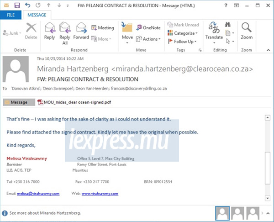Click sender name Miranda Hartzenberg
Image resolution: width=274 pixels, height=222 pixels.
point(73,69)
